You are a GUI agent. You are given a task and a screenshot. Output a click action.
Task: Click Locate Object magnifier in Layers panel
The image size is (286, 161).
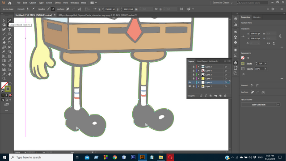(206, 96)
